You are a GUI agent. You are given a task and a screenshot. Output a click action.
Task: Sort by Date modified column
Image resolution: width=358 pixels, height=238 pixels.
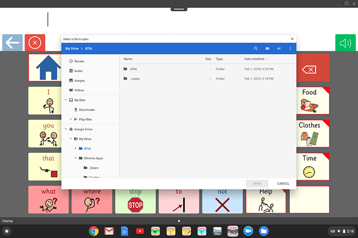tap(254, 59)
